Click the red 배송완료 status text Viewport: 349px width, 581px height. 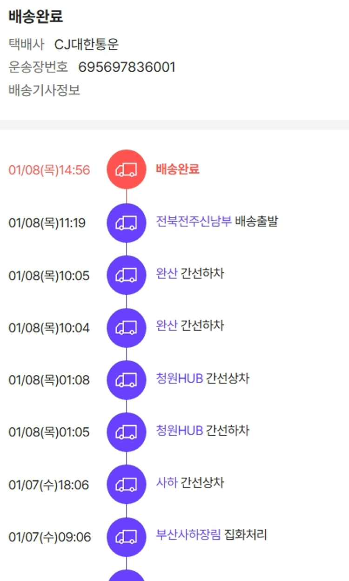tap(177, 169)
